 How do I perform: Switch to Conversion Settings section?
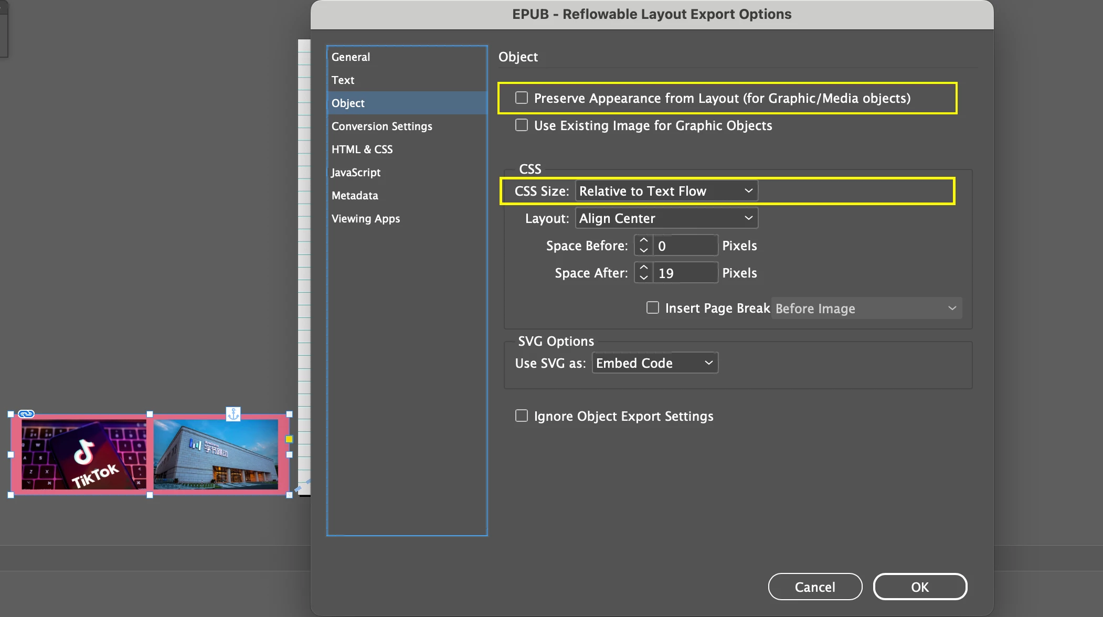[381, 126]
